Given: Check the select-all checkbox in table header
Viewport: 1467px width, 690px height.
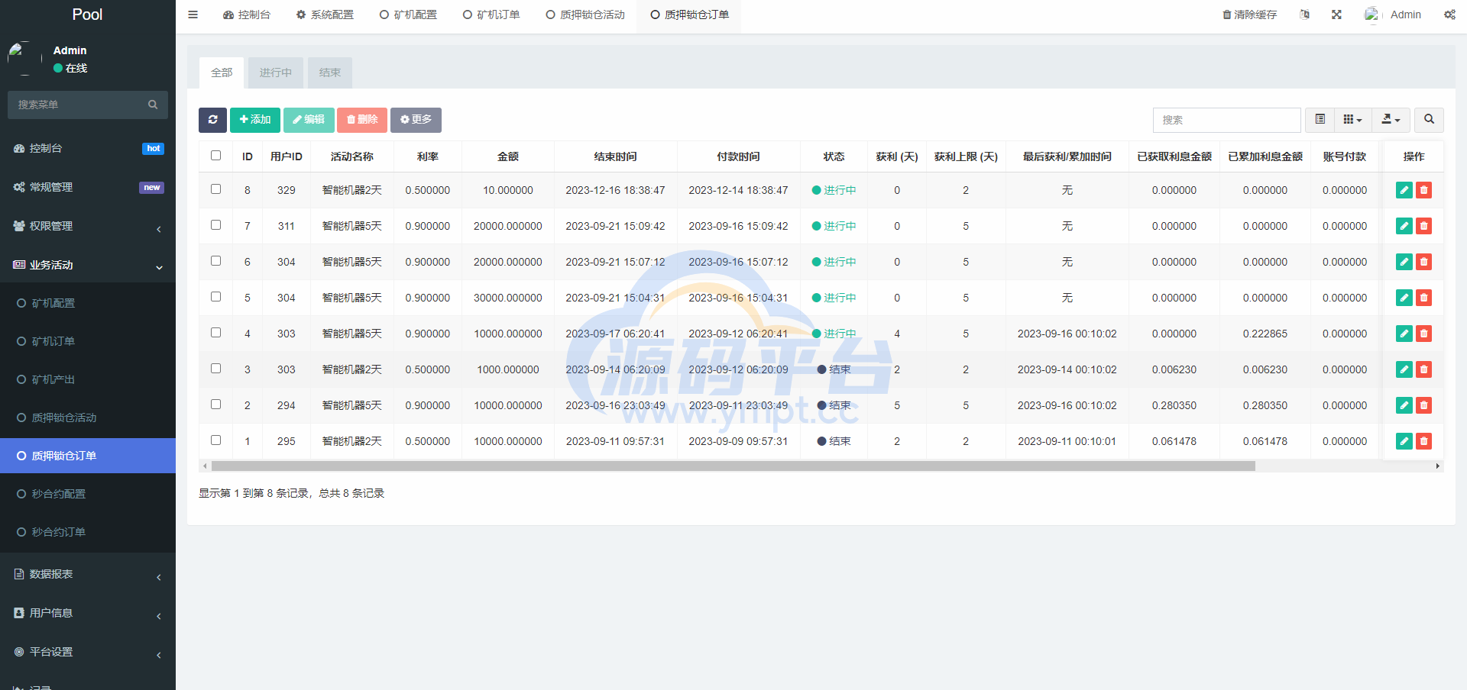Looking at the screenshot, I should click(216, 156).
